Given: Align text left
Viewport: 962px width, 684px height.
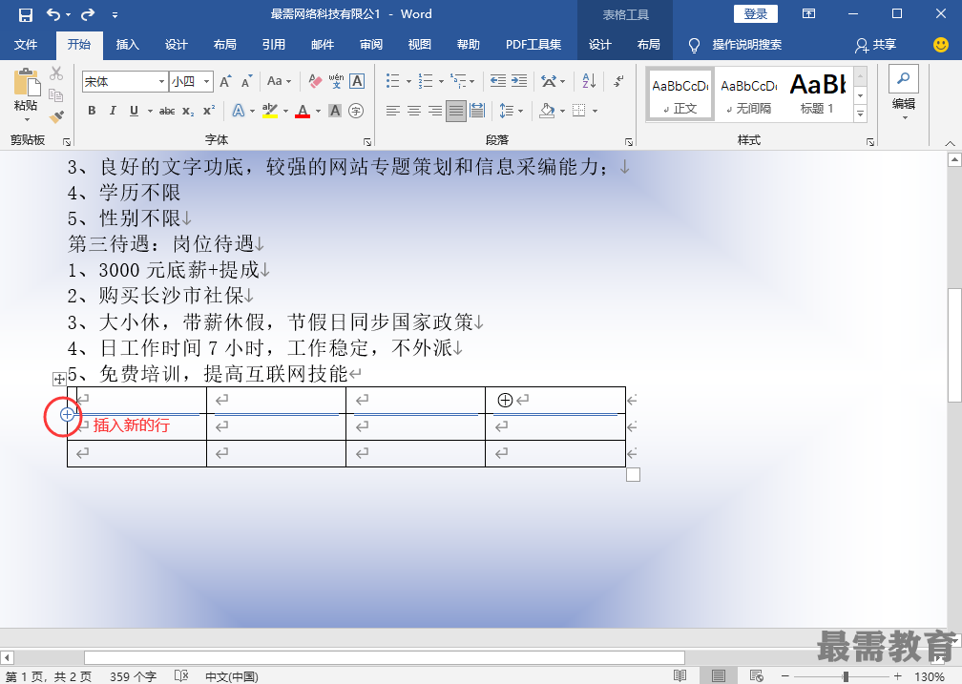Looking at the screenshot, I should click(x=392, y=111).
